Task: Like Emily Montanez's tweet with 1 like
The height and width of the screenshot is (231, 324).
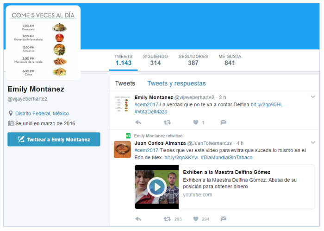Action: 196,122
